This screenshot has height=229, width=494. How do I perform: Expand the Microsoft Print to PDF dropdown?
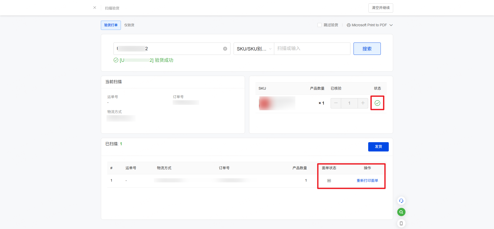tap(391, 25)
